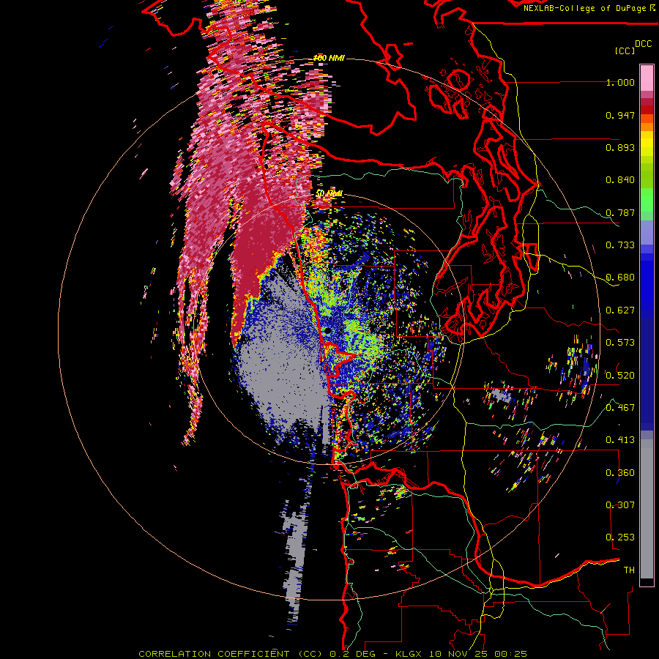This screenshot has height=659, width=659.
Task: Click the 0.467 scale value
Action: tap(620, 407)
